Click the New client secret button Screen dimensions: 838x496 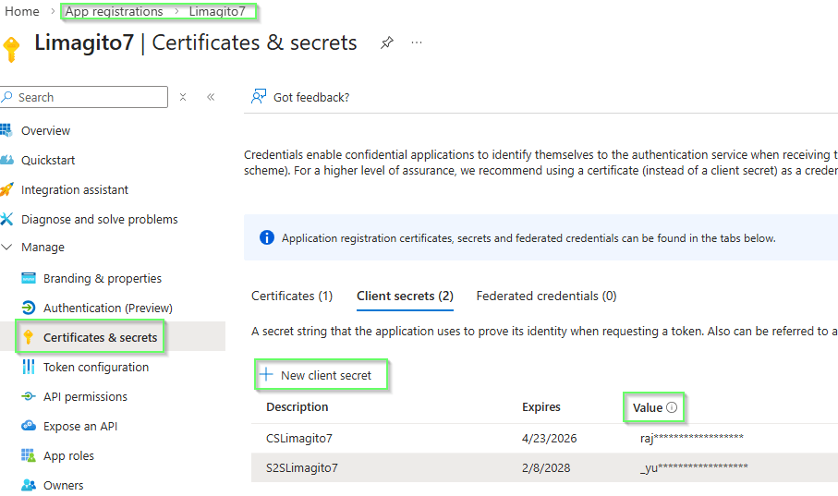[x=322, y=375]
